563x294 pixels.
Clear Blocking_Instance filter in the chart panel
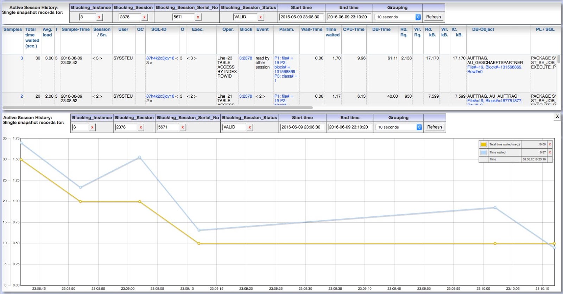(92, 127)
